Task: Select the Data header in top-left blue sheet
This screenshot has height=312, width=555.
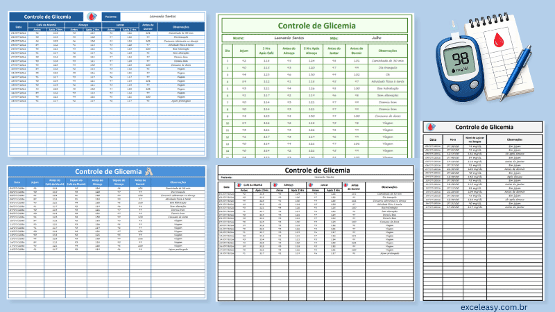Action: tap(19, 27)
